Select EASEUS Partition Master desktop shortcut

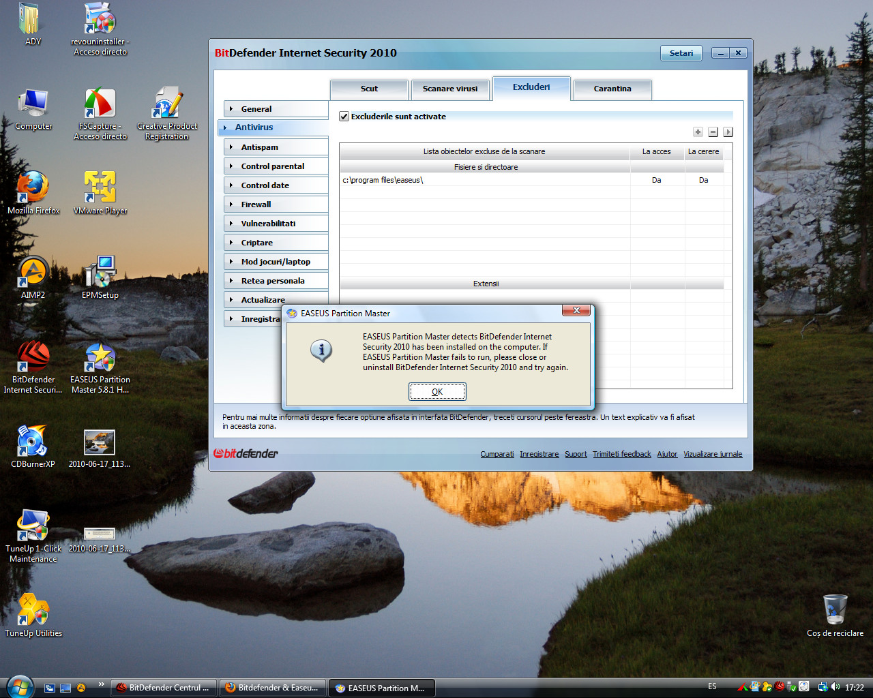tap(100, 367)
